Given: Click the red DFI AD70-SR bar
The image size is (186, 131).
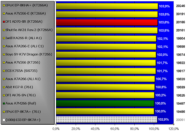Looking at the screenshot, I should (107, 22).
